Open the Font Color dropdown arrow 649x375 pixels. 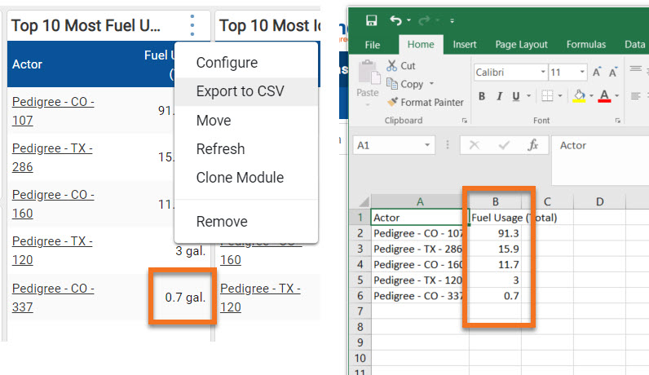tap(616, 96)
